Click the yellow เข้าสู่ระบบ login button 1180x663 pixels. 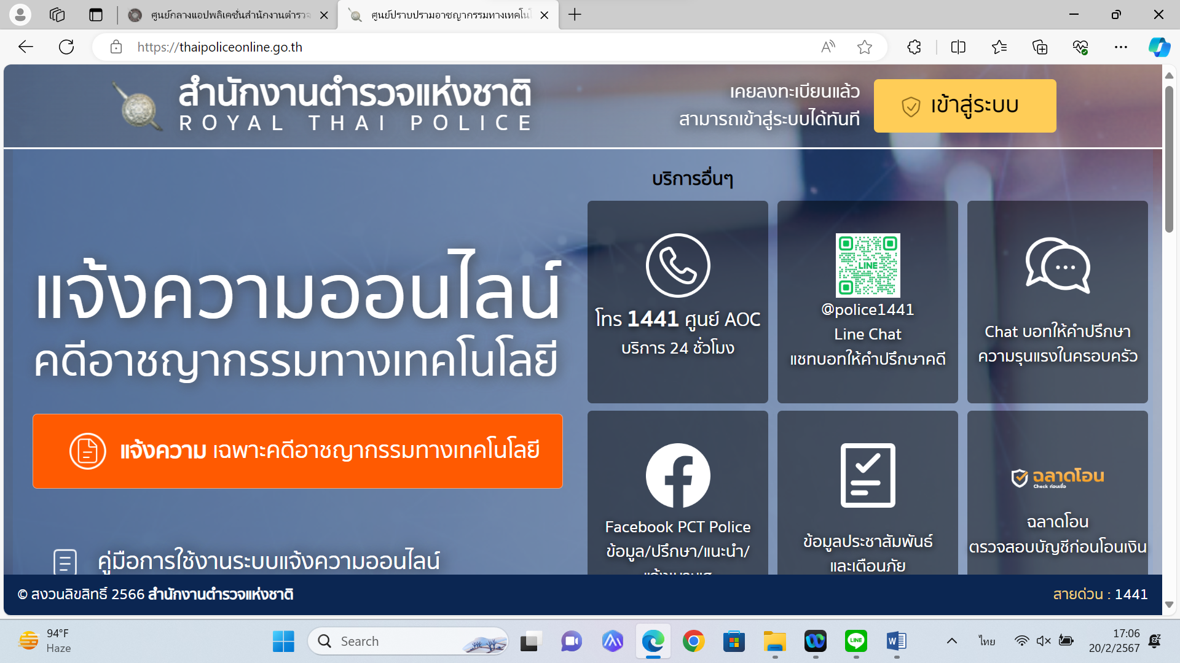click(x=964, y=106)
